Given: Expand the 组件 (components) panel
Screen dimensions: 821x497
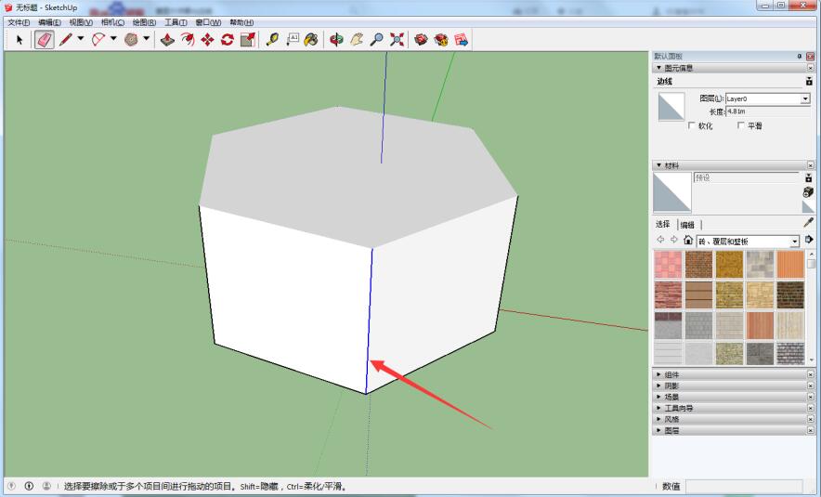Looking at the screenshot, I should 671,374.
